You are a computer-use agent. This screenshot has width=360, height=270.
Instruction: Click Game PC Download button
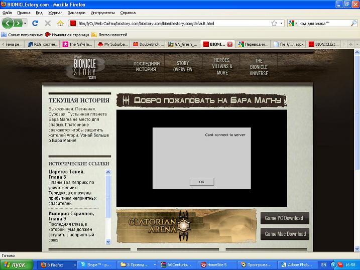pyautogui.click(x=285, y=218)
